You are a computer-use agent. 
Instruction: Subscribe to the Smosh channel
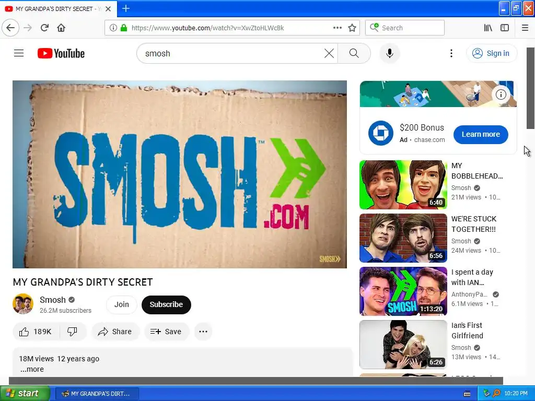[x=166, y=304]
